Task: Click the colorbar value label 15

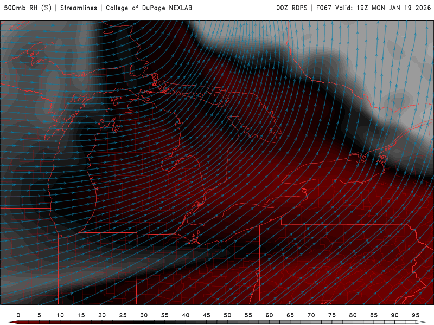Action: pyautogui.click(x=81, y=315)
